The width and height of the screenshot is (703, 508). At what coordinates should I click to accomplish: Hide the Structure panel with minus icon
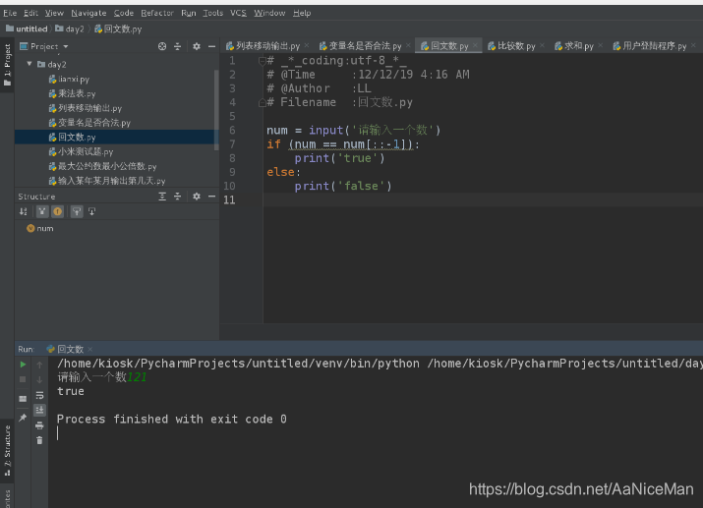tap(211, 197)
